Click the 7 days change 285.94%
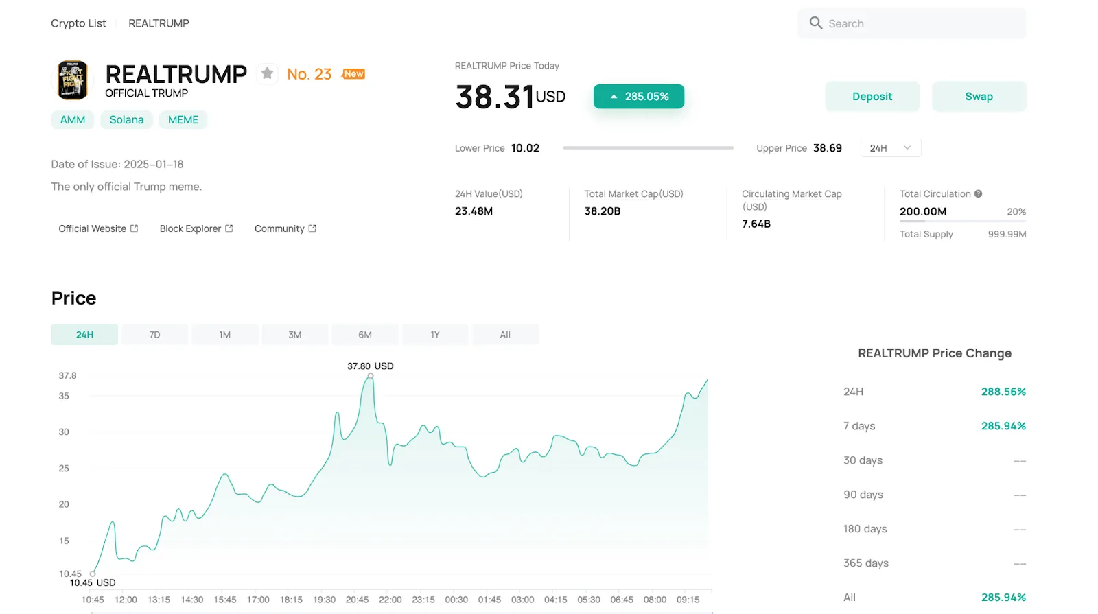The width and height of the screenshot is (1098, 614). pyautogui.click(x=1003, y=426)
